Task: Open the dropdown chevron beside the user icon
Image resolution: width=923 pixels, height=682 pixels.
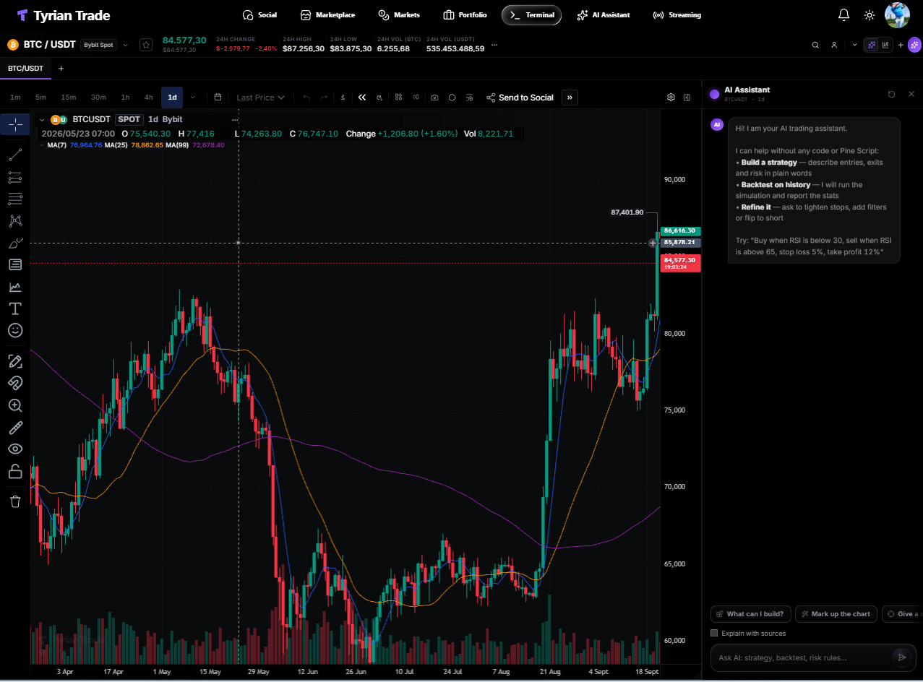Action: tap(854, 45)
